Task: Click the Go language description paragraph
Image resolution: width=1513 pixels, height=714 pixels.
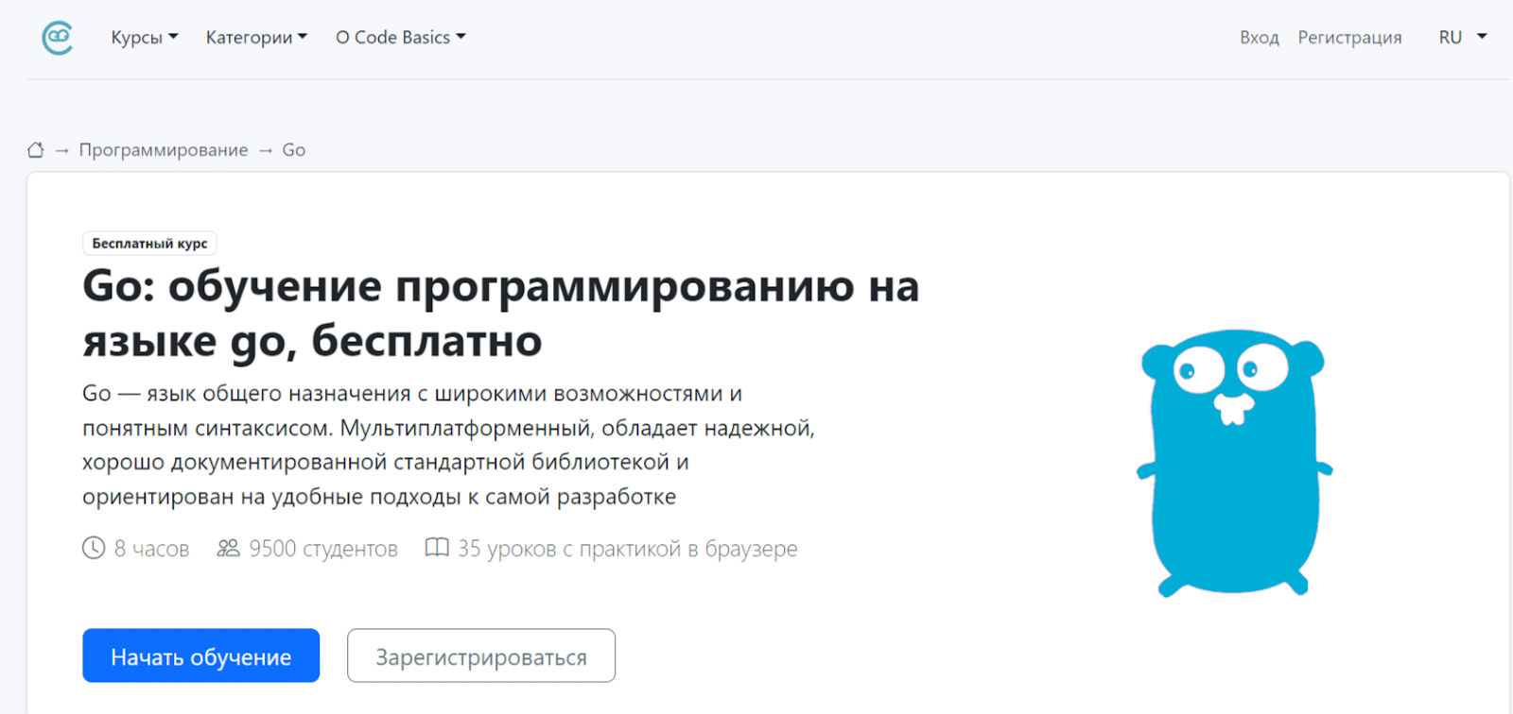Action: [x=448, y=445]
